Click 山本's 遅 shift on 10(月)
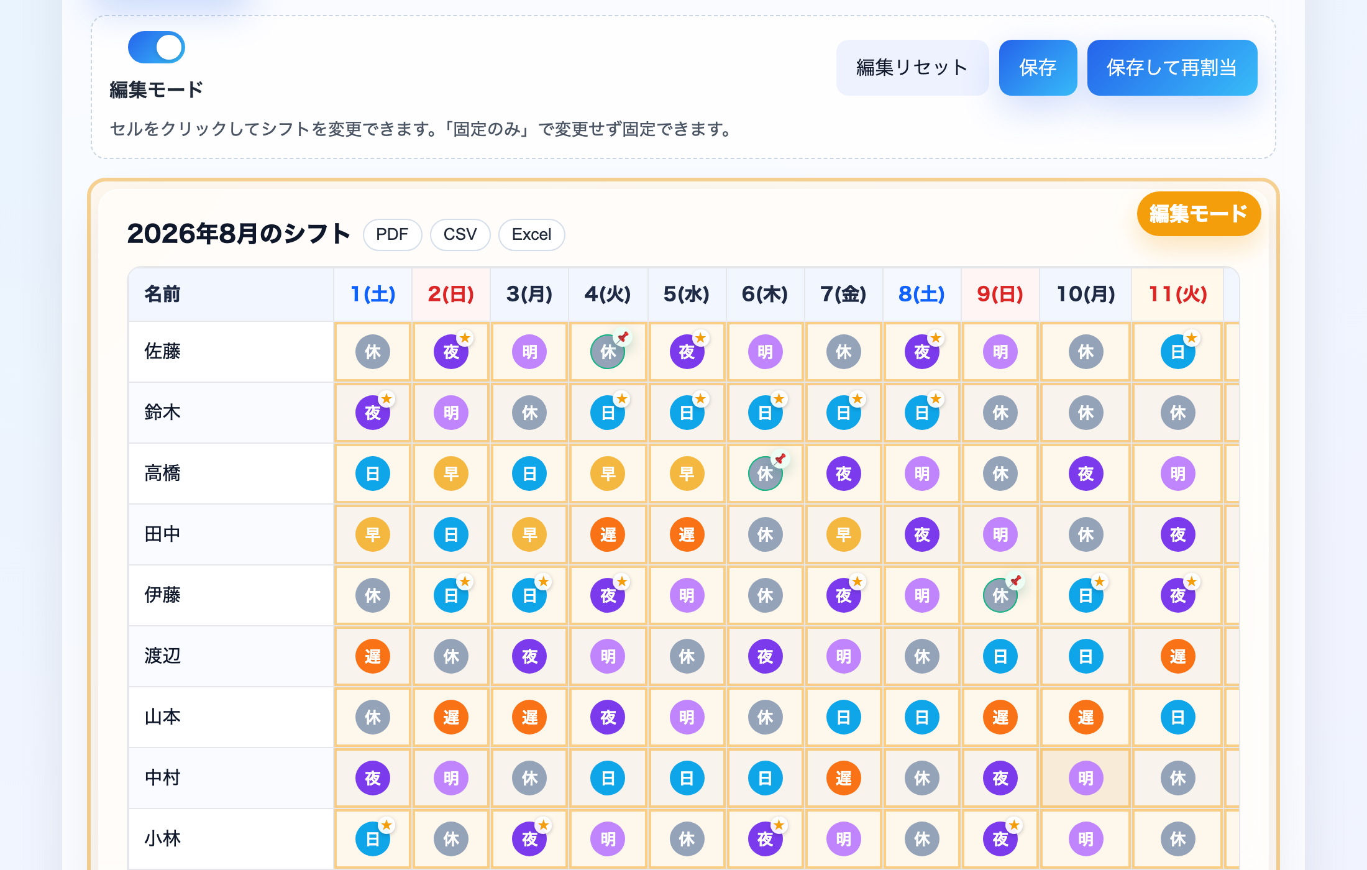This screenshot has width=1367, height=870. point(1086,717)
